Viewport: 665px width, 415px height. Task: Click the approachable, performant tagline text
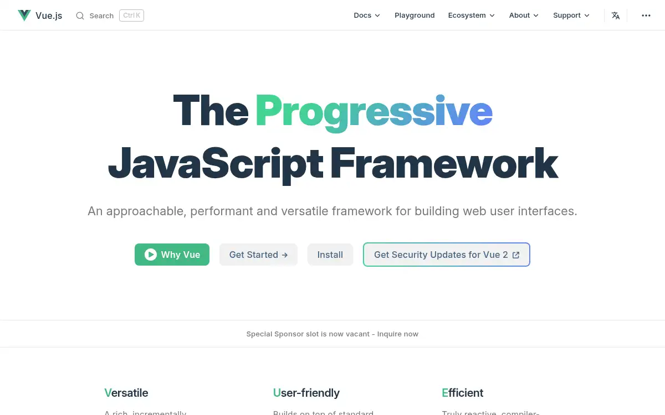coord(332,211)
